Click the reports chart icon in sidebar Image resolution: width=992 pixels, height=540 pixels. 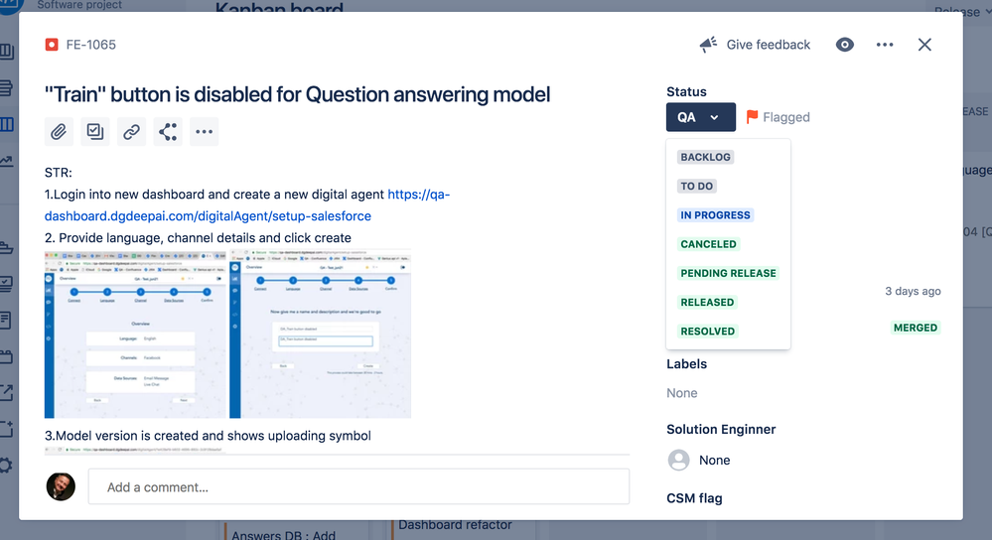[x=6, y=161]
